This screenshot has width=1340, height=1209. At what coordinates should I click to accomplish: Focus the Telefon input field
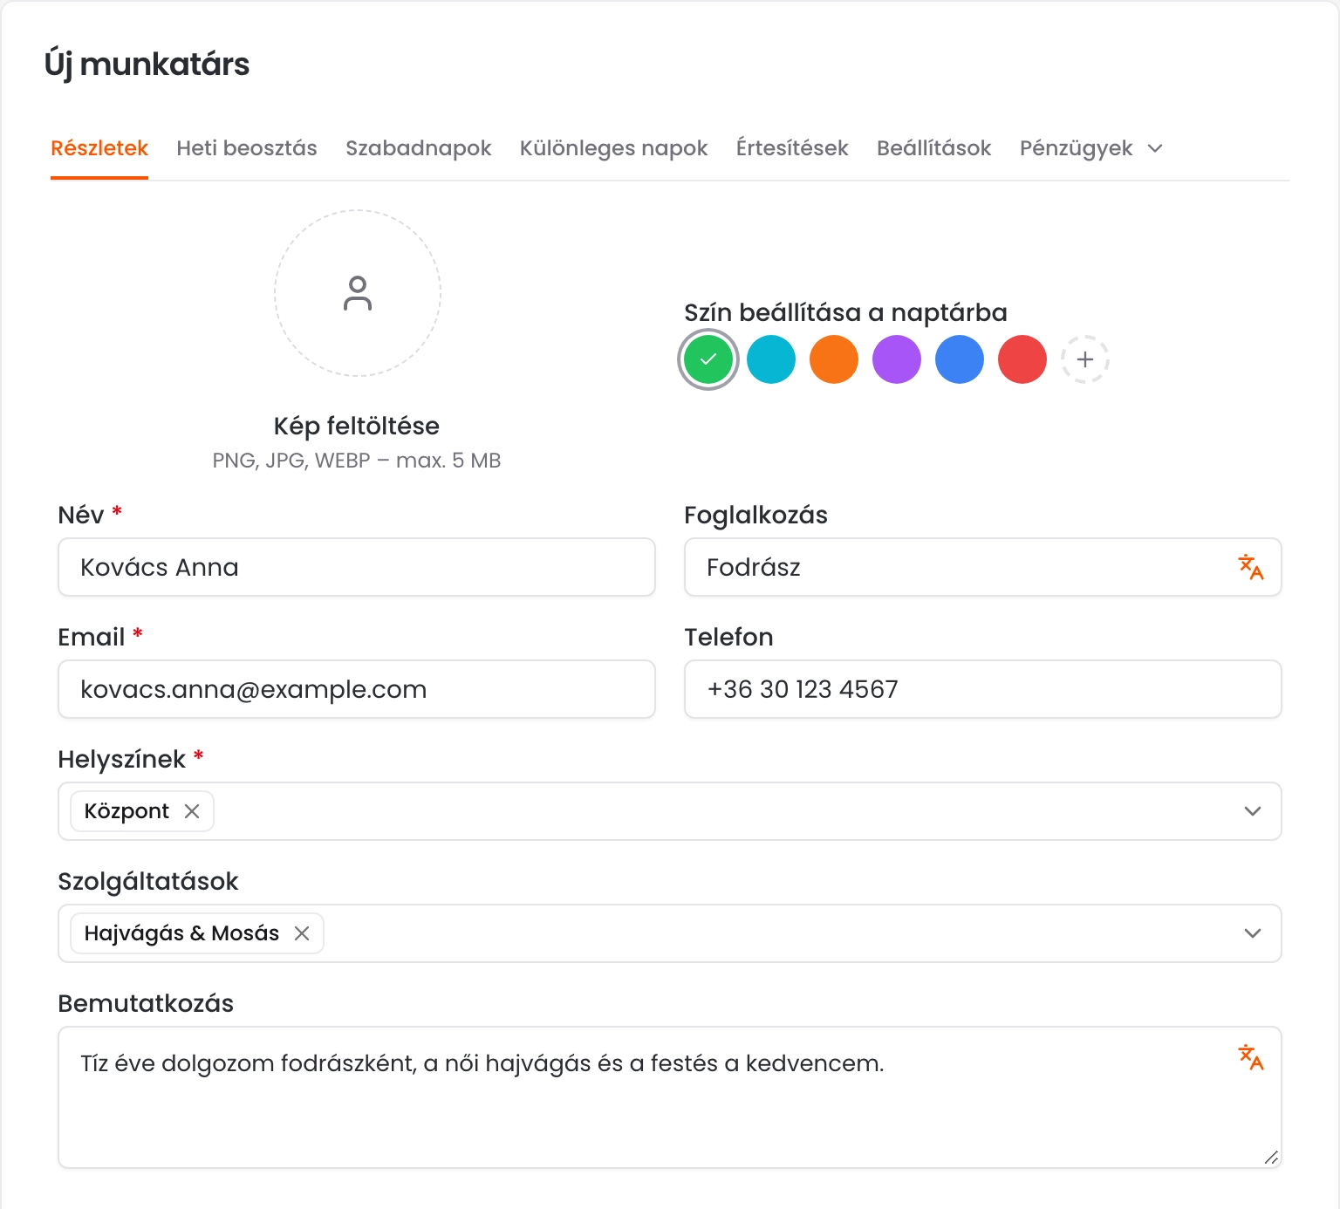tap(983, 689)
